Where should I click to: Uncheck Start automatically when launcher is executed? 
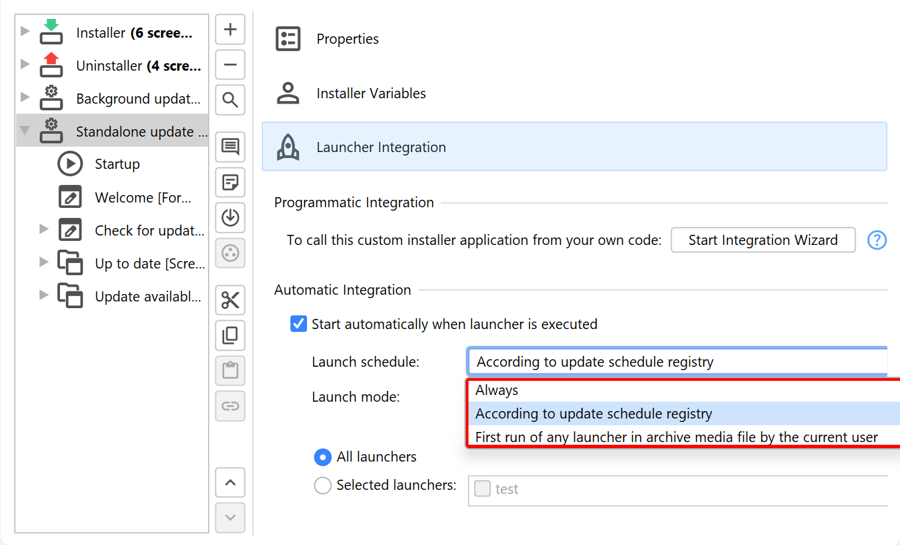point(298,324)
